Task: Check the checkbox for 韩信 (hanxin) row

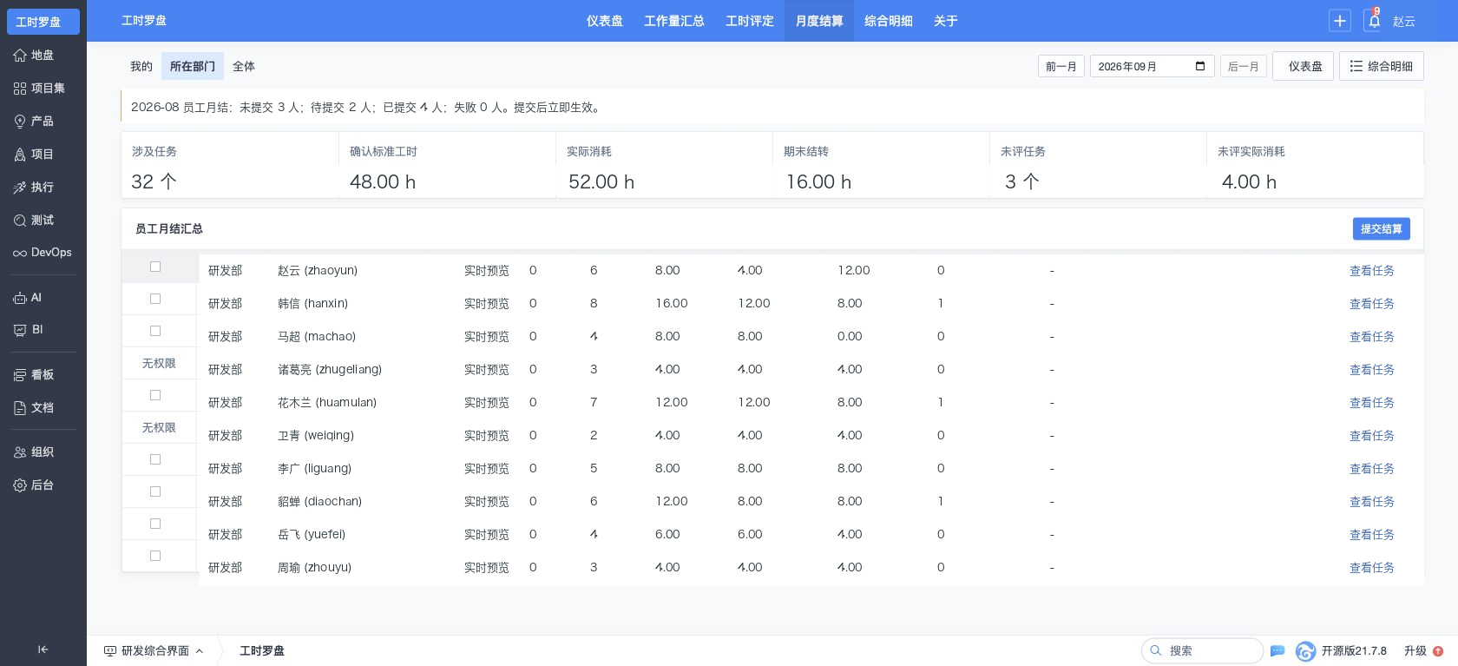Action: 155,299
